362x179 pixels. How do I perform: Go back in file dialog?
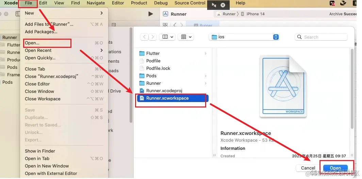coord(144,37)
